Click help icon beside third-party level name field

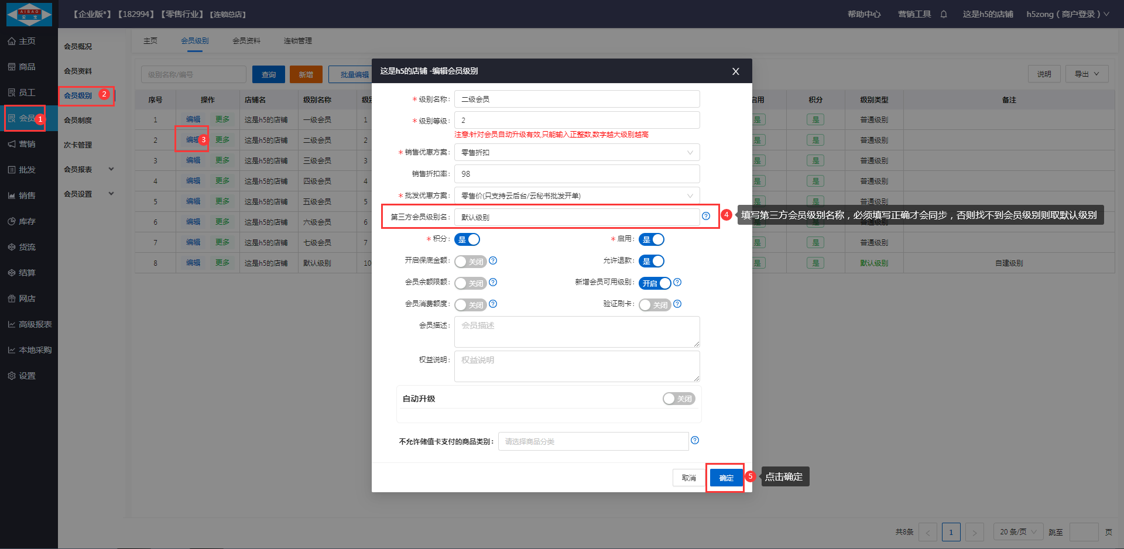click(x=706, y=216)
